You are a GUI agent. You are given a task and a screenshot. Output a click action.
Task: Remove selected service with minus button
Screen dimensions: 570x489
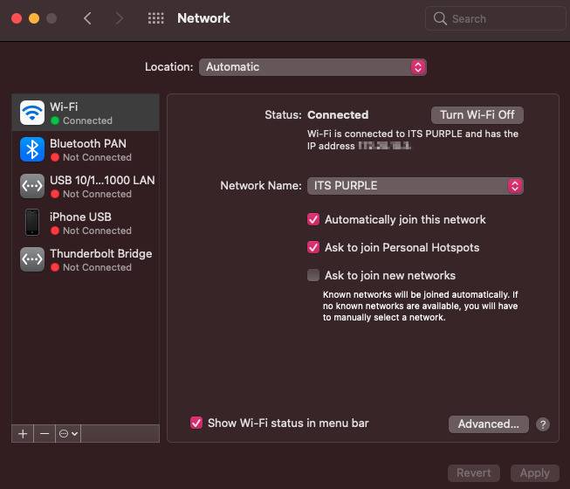click(44, 433)
